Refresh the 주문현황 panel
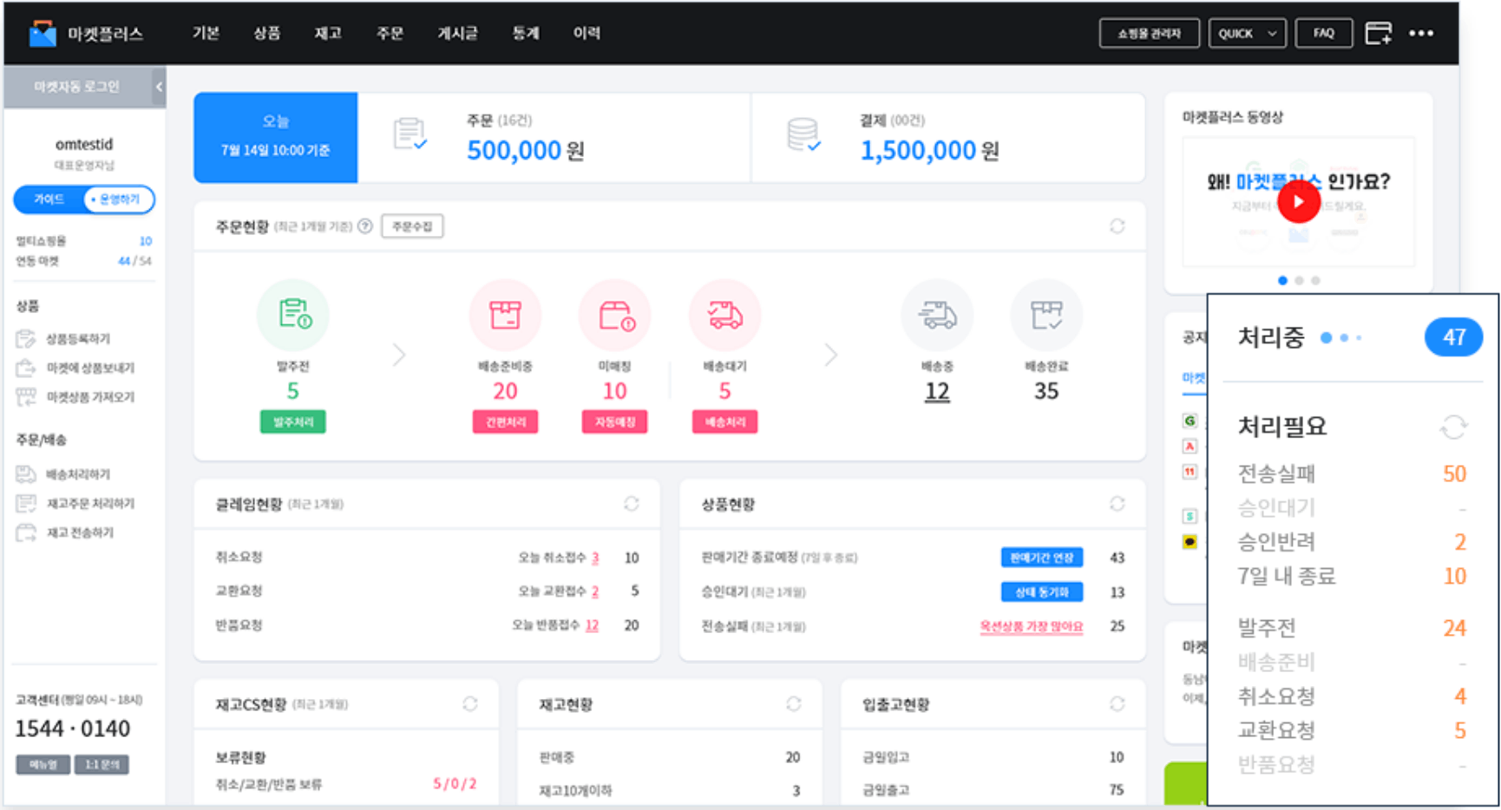 pos(1117,226)
